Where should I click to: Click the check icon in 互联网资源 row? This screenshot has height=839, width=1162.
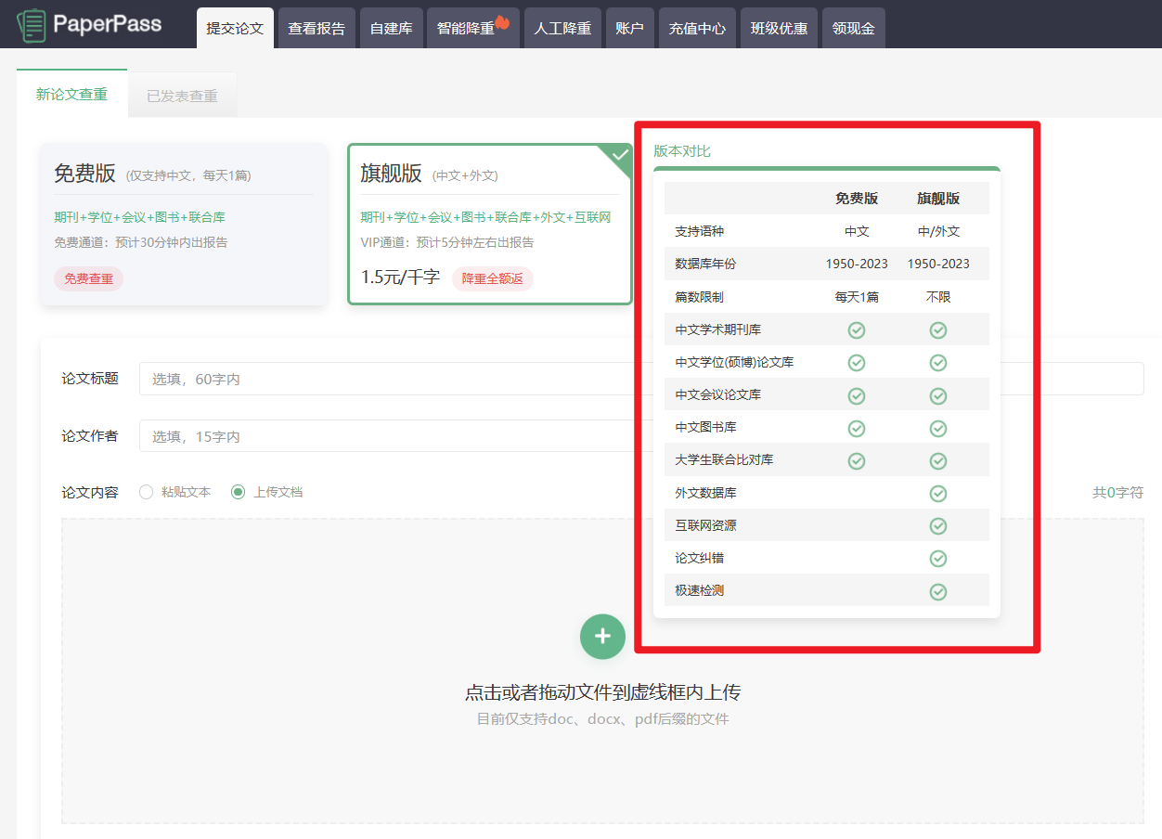coord(938,526)
